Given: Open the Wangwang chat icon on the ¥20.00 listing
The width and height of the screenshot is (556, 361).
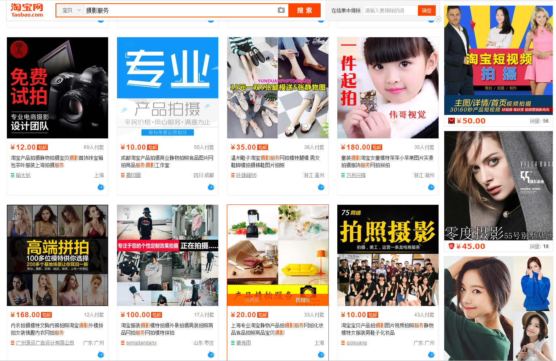Looking at the screenshot, I should click(x=321, y=355).
